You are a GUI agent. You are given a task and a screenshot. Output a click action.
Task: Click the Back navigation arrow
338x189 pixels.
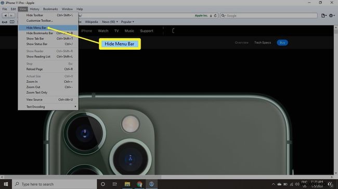[x=6, y=16]
